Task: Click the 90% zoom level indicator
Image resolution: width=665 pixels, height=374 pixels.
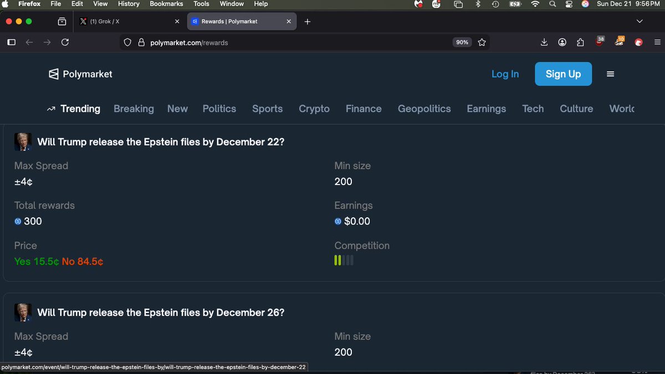Action: 462,42
